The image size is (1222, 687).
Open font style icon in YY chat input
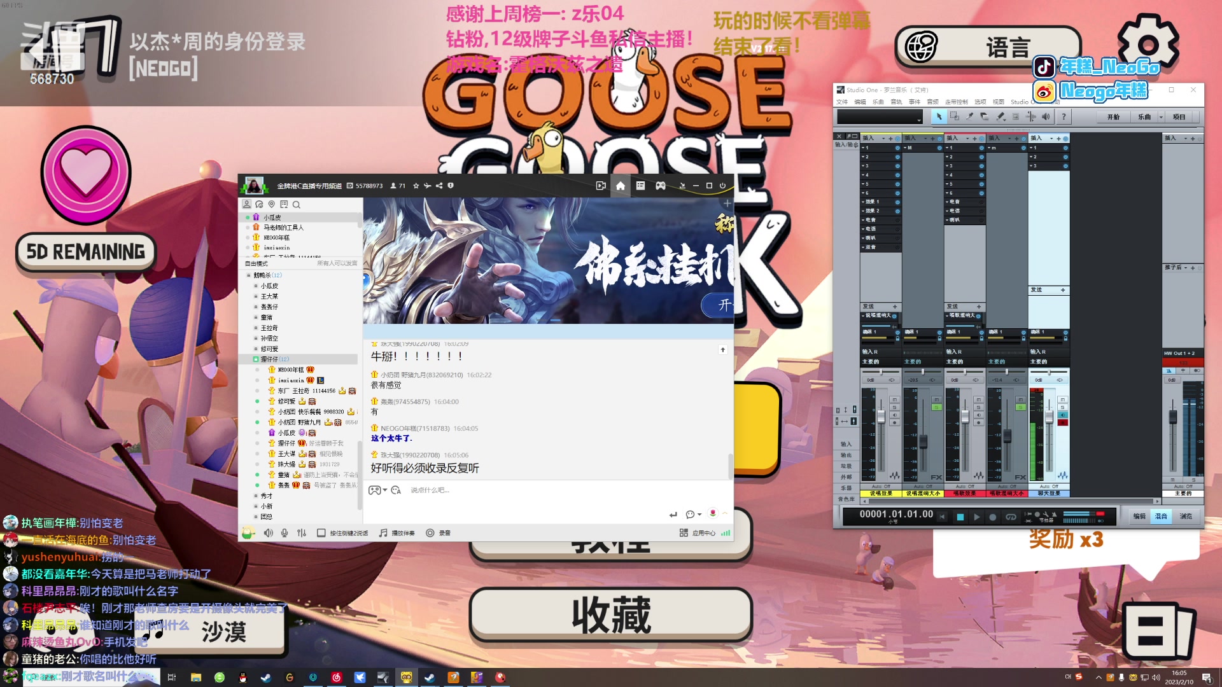click(396, 490)
